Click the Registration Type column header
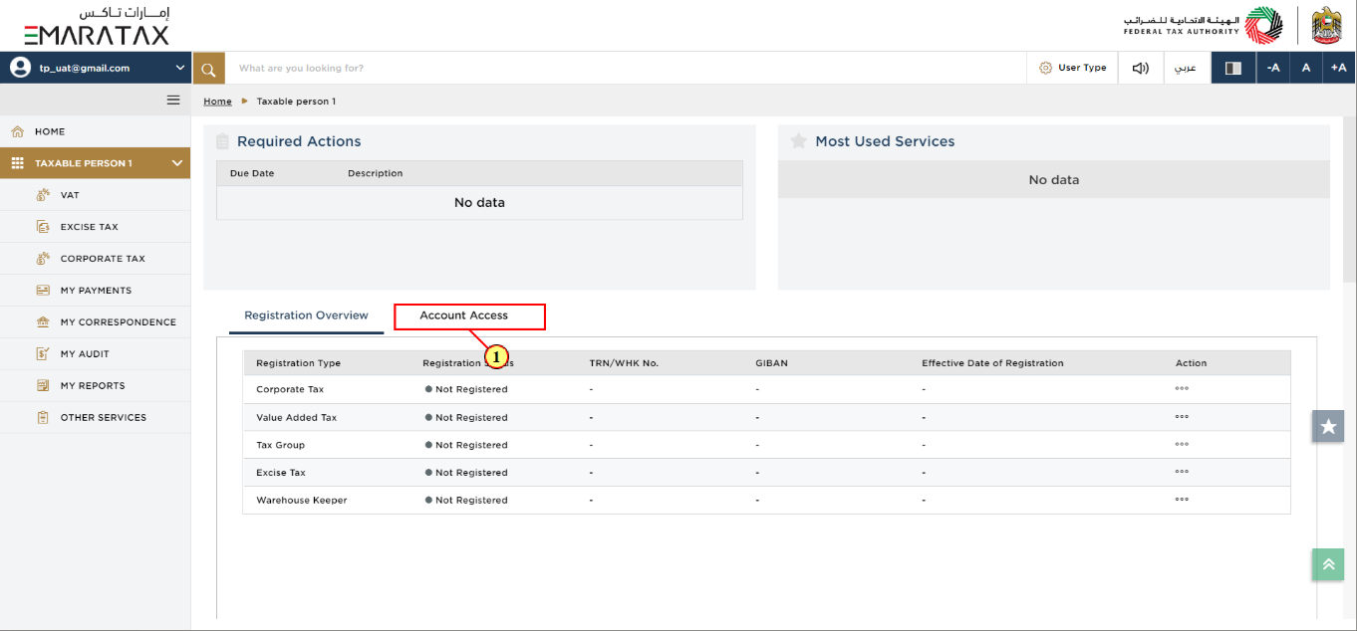Image resolution: width=1357 pixels, height=631 pixels. click(x=299, y=363)
